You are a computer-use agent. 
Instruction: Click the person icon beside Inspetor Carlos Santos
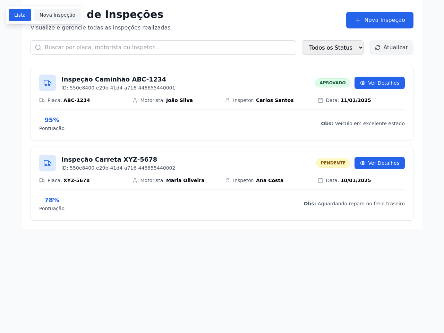[x=228, y=100]
